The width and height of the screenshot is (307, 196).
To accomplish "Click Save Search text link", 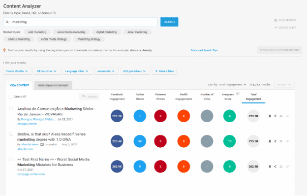I will tap(287, 20).
